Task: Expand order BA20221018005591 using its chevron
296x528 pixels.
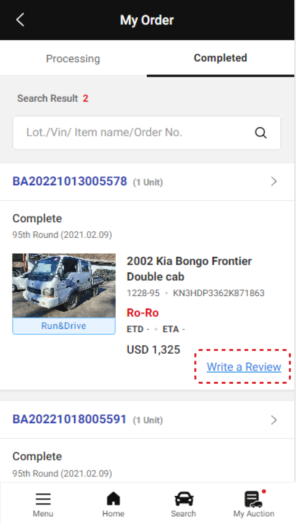Action: pyautogui.click(x=274, y=420)
